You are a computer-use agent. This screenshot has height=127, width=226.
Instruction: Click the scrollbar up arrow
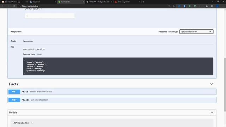(x=225, y=10)
